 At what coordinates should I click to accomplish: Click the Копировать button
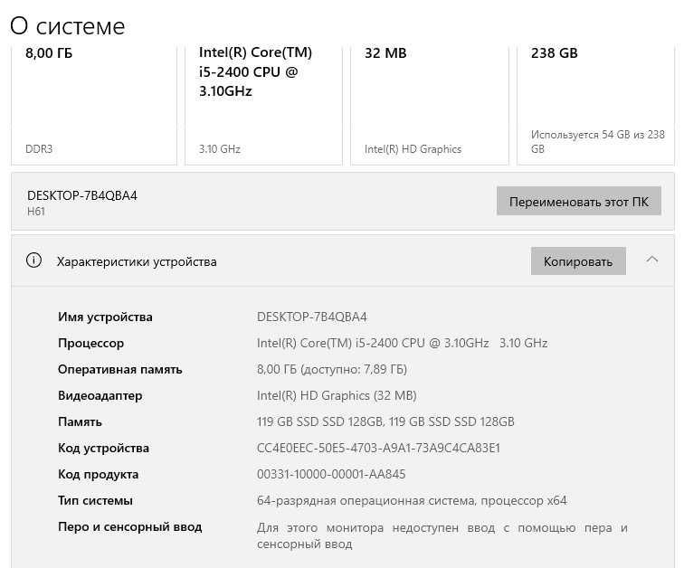[x=578, y=261]
